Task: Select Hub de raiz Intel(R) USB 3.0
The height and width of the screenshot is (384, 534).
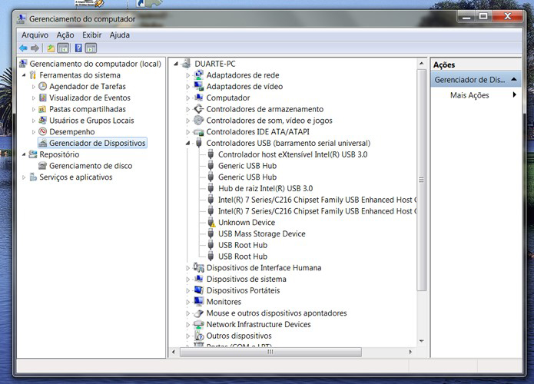Action: (265, 189)
